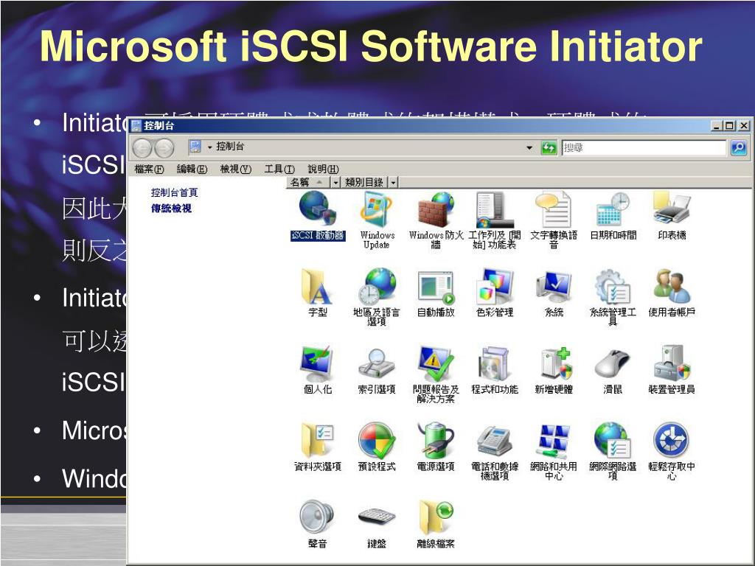Open the 說明(H) menu

coord(323,169)
